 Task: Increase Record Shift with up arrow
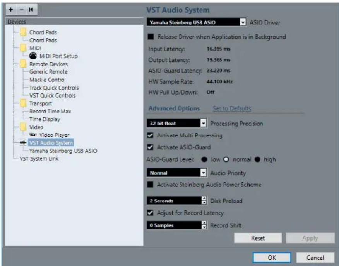(204, 223)
